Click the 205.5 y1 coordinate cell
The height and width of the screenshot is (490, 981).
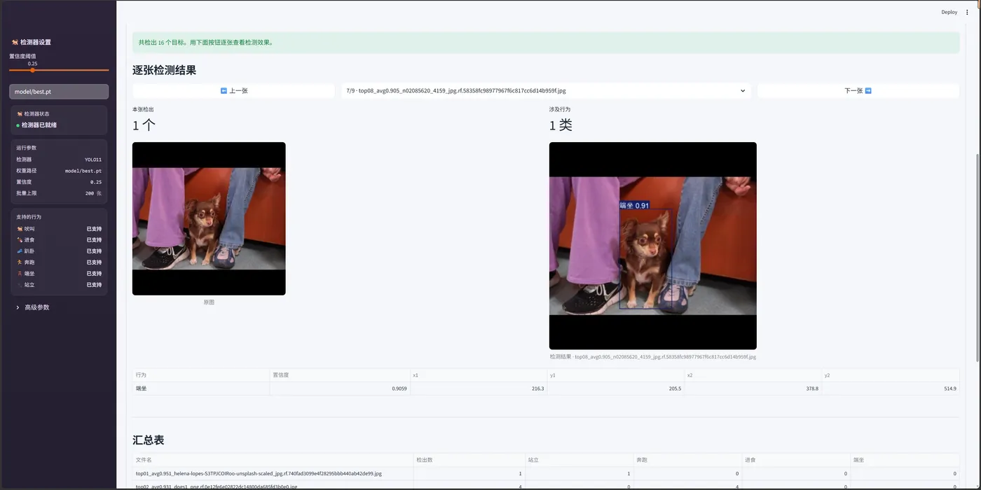coord(616,388)
